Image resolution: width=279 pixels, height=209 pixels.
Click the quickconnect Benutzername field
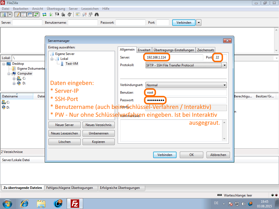click(83, 23)
